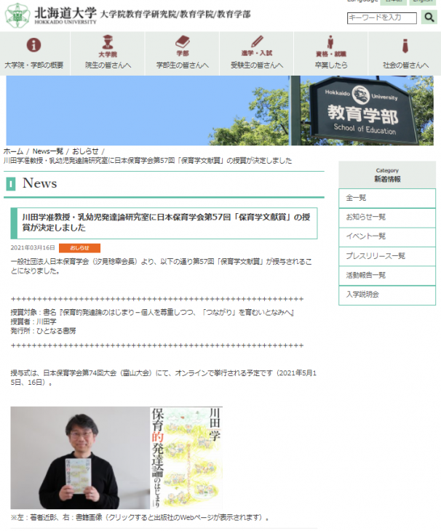Open the 大学院・学部の概要 menu item
The width and height of the screenshot is (441, 531).
click(x=34, y=65)
